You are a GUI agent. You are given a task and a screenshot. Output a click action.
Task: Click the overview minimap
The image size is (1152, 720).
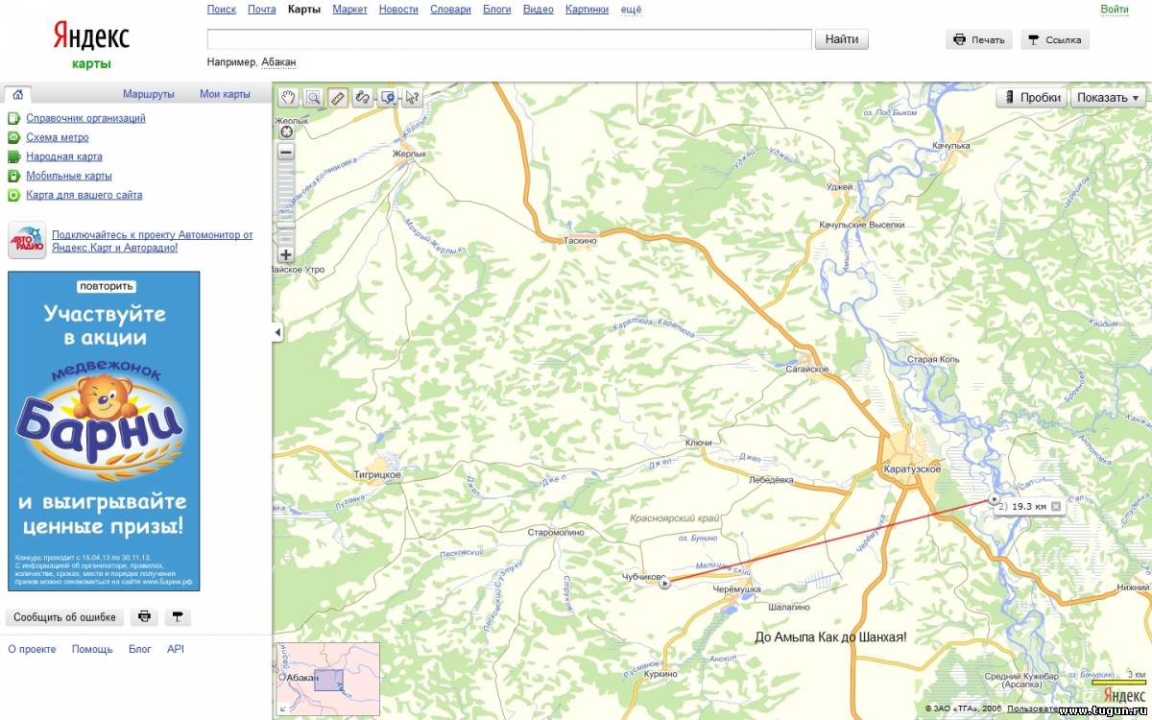click(328, 680)
